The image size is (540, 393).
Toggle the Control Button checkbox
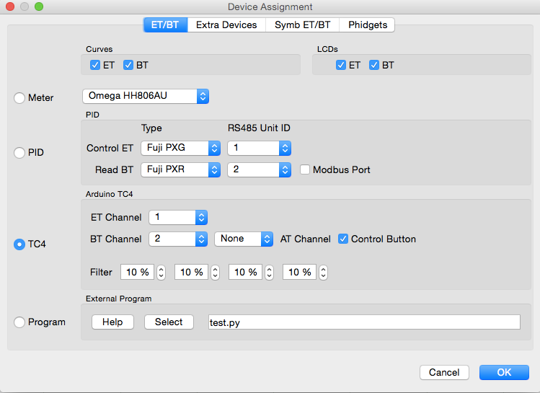click(x=343, y=239)
